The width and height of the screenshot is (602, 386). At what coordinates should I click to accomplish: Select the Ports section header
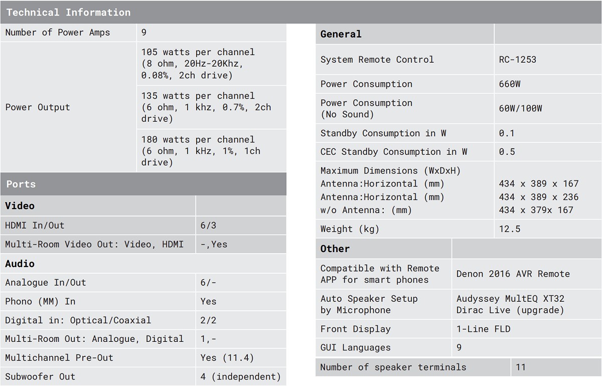pyautogui.click(x=21, y=184)
